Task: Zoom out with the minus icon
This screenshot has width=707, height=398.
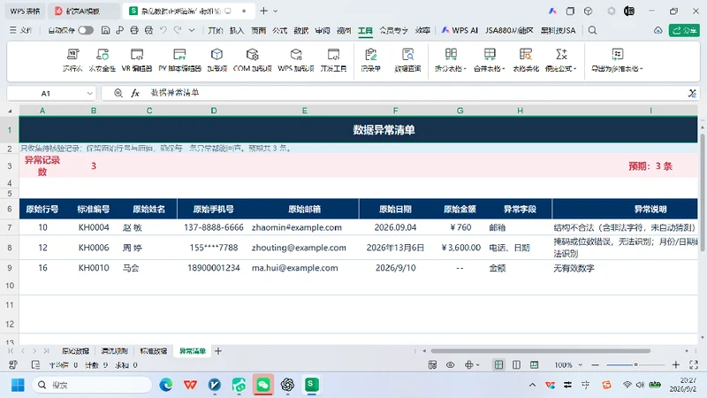Action: 595,364
